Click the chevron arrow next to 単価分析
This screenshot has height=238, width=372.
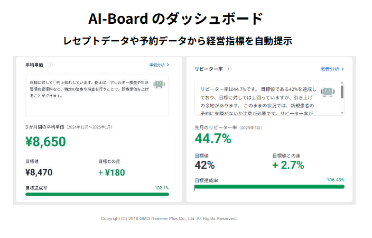[x=168, y=65]
